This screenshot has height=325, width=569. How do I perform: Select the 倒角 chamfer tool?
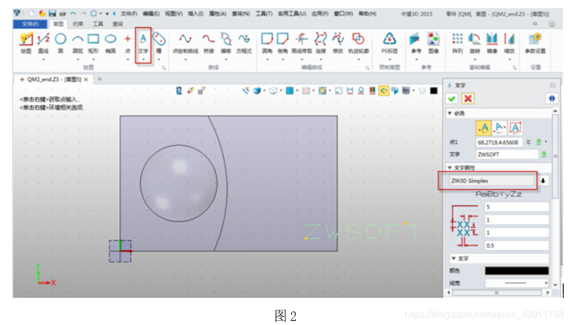282,43
